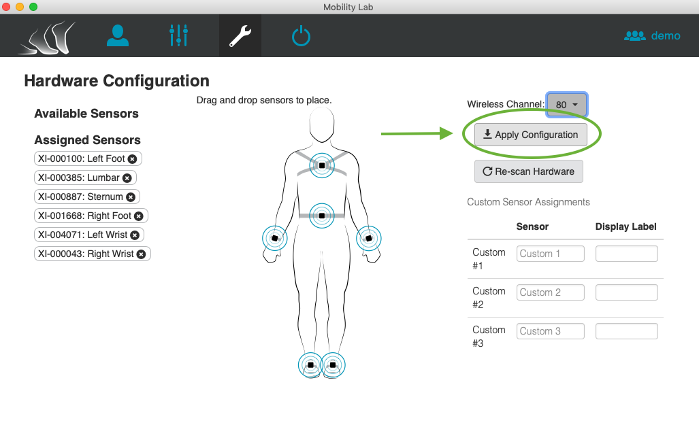Remove the XI-000385 Lumbar sensor assignment

pyautogui.click(x=127, y=177)
